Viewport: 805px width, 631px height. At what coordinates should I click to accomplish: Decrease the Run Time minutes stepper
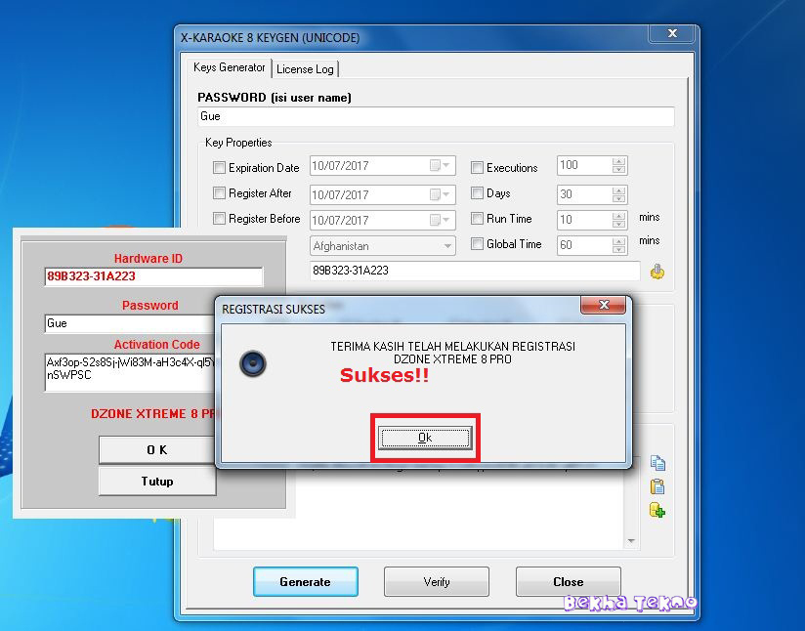coord(619,224)
